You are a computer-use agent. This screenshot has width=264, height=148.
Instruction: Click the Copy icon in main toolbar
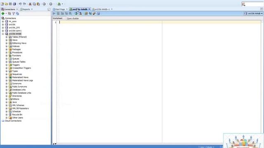(x=34, y=4)
